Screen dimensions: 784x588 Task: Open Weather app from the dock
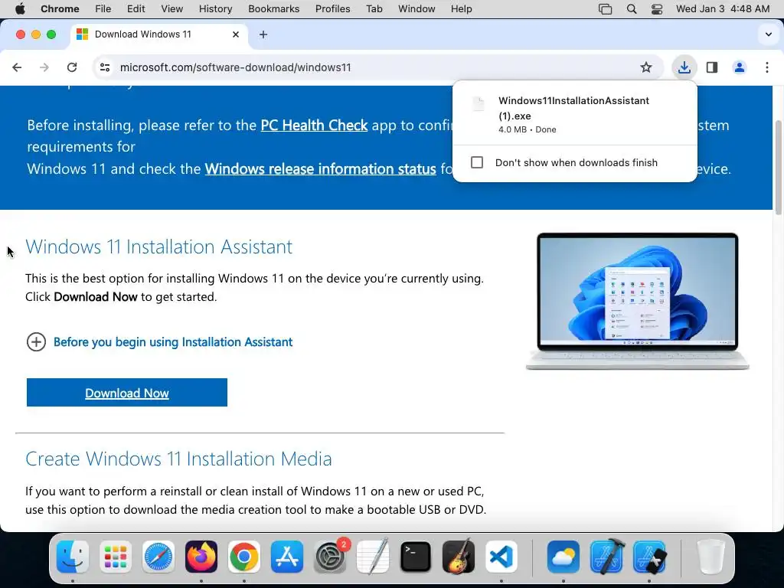coord(563,557)
